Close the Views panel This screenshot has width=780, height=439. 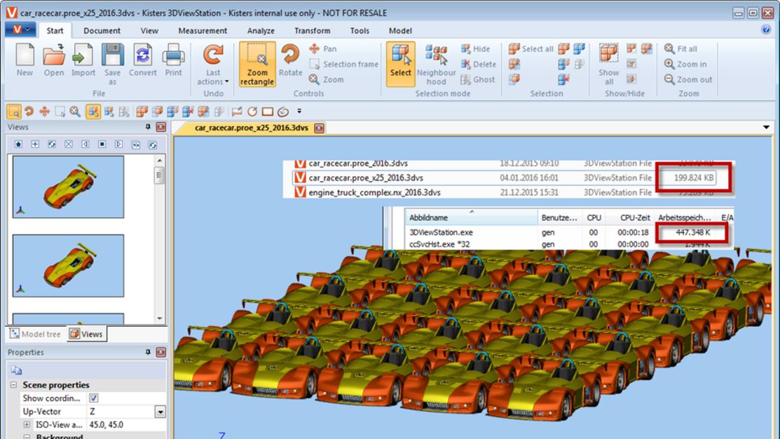point(160,128)
